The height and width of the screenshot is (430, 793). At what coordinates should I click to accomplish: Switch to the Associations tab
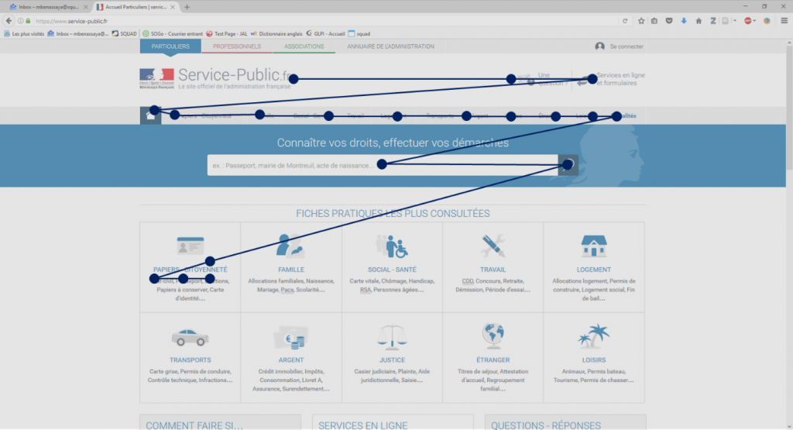[304, 46]
